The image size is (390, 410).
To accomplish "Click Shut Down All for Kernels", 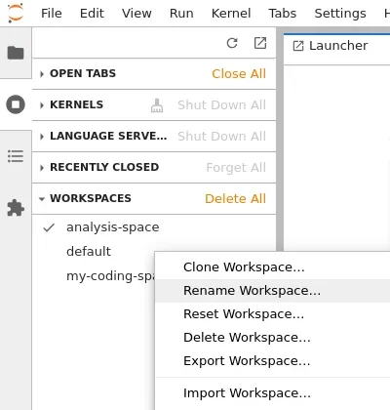I will (221, 105).
